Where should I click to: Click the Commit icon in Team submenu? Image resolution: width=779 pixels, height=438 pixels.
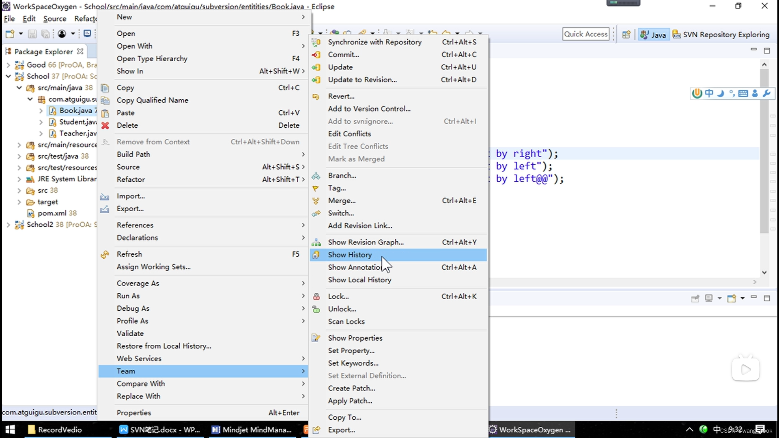point(316,55)
